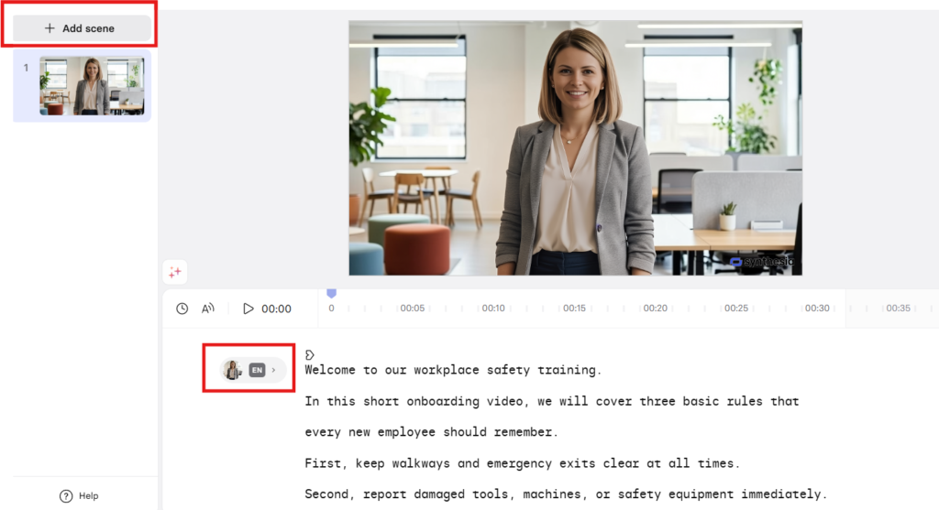Select scene 1 thumbnail

coord(92,86)
